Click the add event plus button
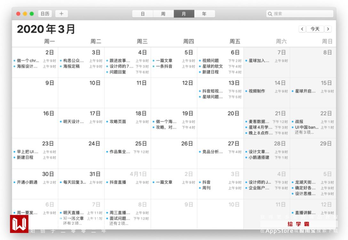 (61, 14)
